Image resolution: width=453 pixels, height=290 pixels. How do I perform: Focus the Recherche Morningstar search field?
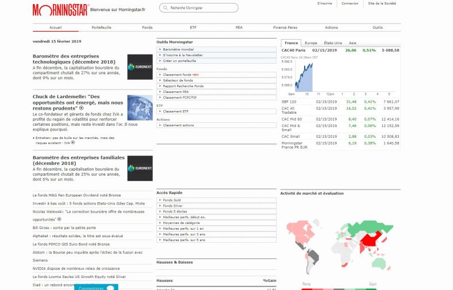pos(199,8)
